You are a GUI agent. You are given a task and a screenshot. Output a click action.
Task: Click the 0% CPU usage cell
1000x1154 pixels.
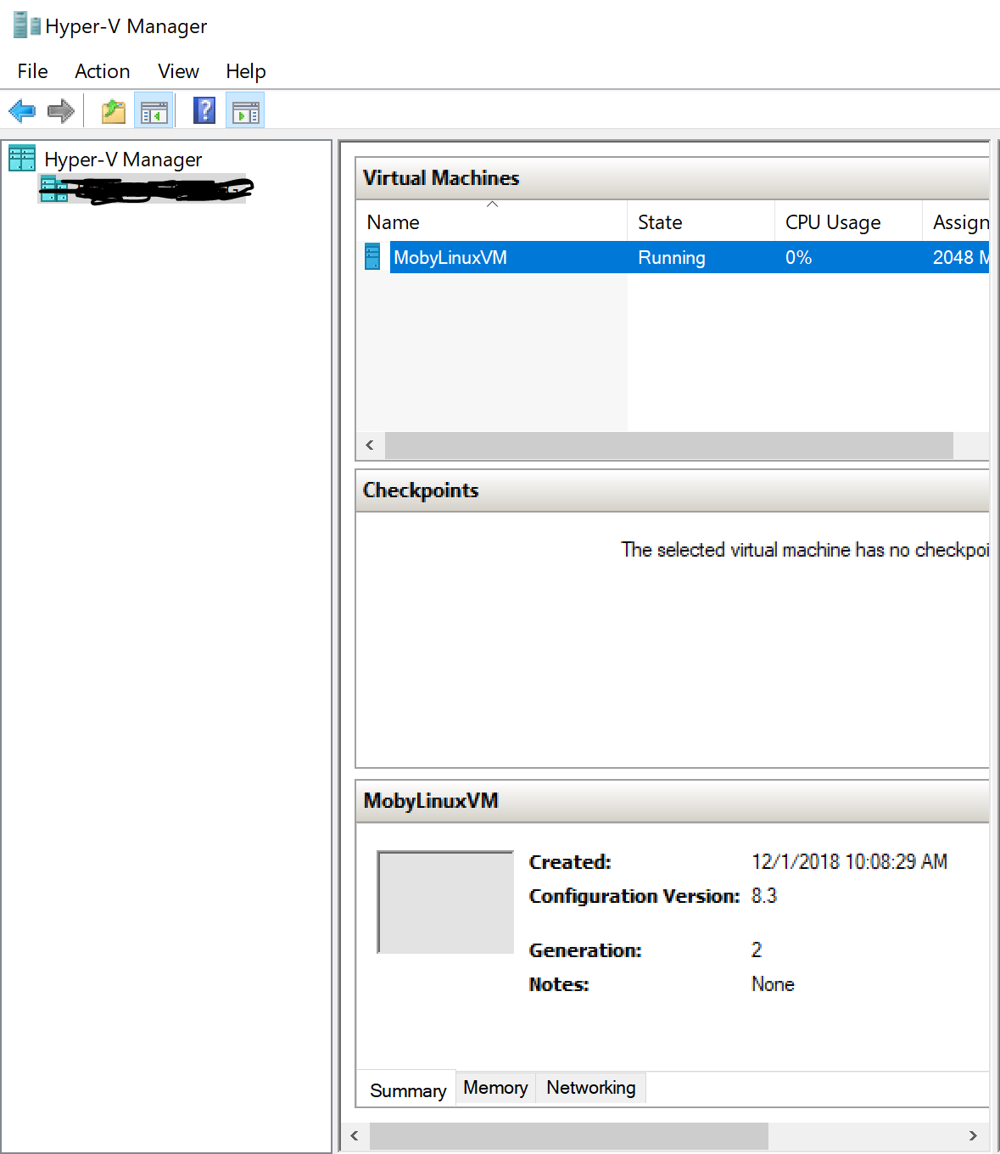tap(799, 257)
